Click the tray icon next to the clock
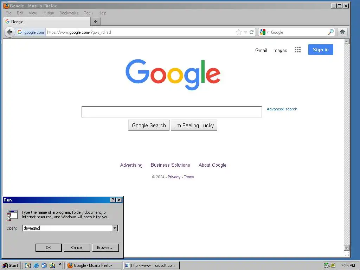Screen dimensions: 360x270 point(333,265)
